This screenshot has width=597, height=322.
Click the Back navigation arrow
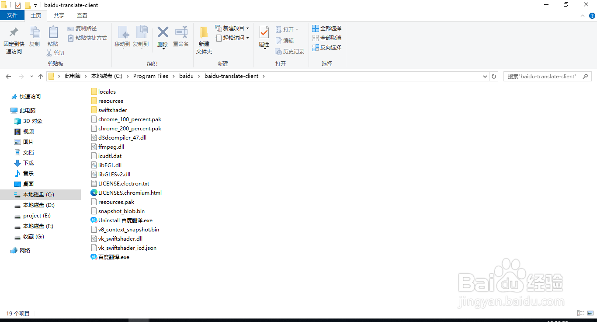coord(8,76)
